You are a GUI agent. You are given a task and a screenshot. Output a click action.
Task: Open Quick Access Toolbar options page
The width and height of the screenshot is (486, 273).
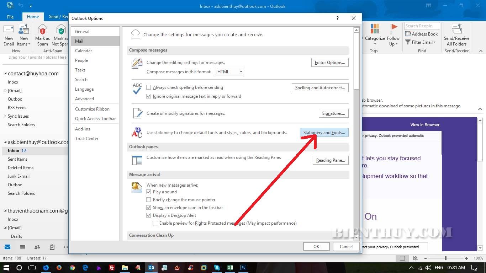[95, 119]
